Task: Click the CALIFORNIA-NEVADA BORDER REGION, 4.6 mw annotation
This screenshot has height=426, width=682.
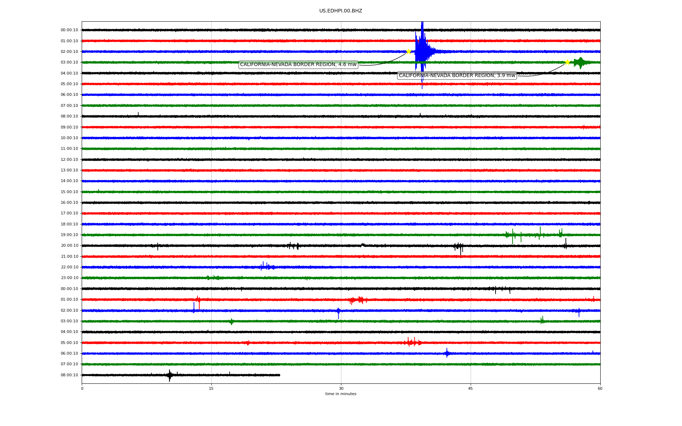Action: [x=298, y=64]
